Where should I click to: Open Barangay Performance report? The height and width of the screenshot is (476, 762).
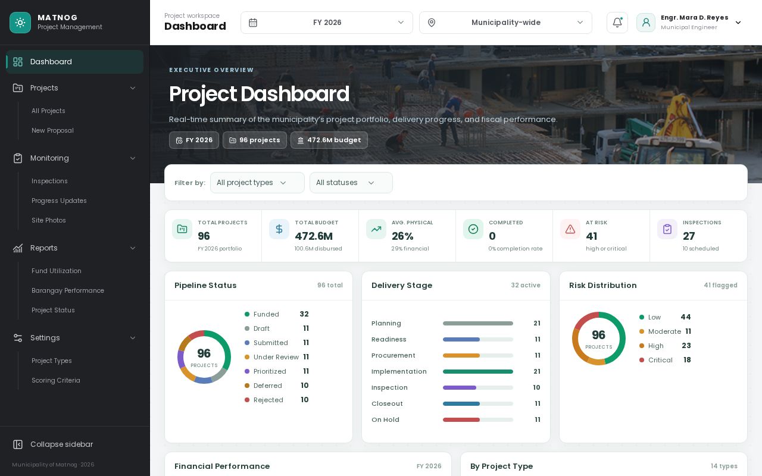point(68,291)
